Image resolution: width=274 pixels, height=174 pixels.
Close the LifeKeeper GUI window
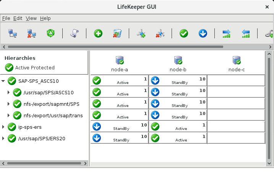tap(267, 7)
